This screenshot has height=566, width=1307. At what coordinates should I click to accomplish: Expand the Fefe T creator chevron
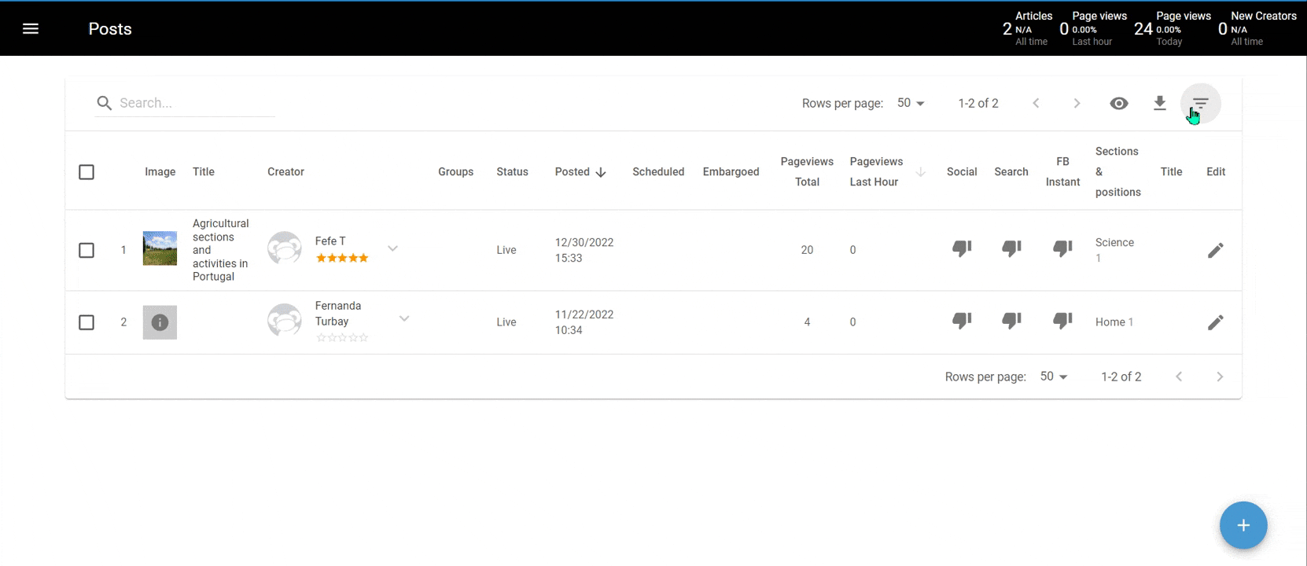point(392,248)
